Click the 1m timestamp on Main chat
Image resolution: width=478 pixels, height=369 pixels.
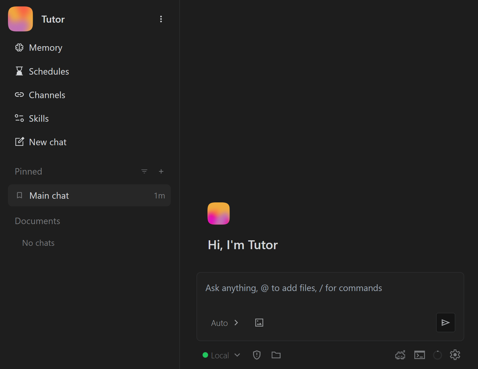point(159,196)
